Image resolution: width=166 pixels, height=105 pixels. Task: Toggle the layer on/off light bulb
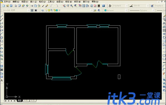coord(46,10)
